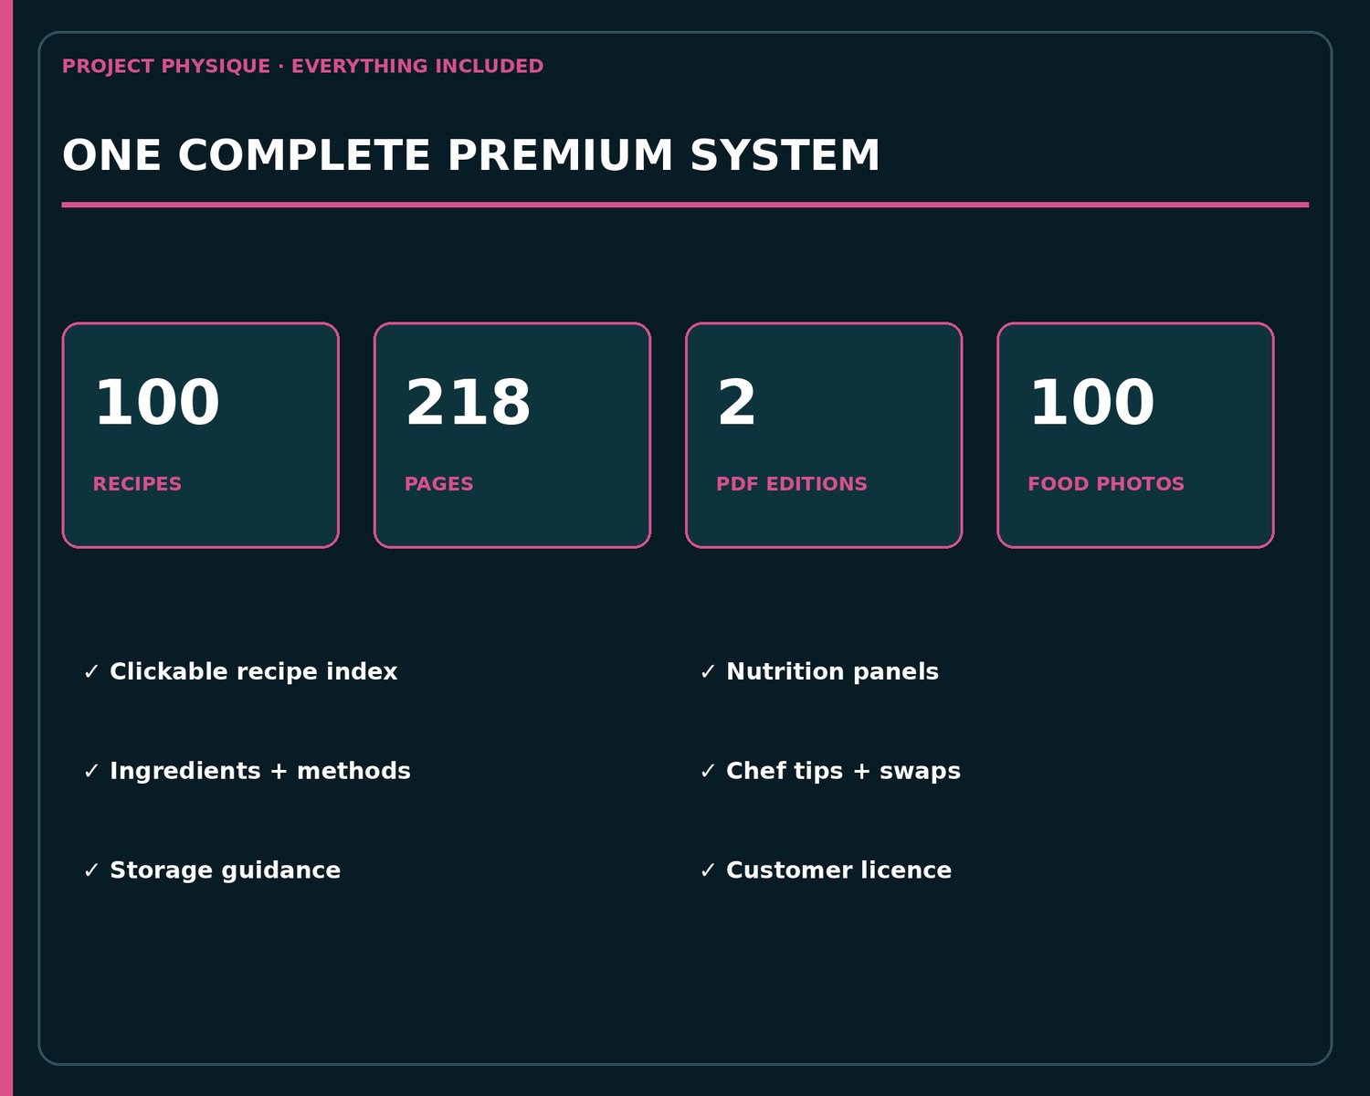This screenshot has height=1096, width=1370.
Task: Click the Clickable recipe index text
Action: pos(254,672)
